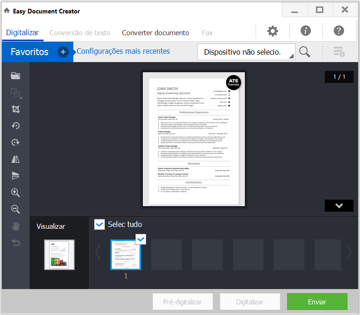360x315 pixels.
Task: Add a favorite with plus icon
Action: [63, 52]
